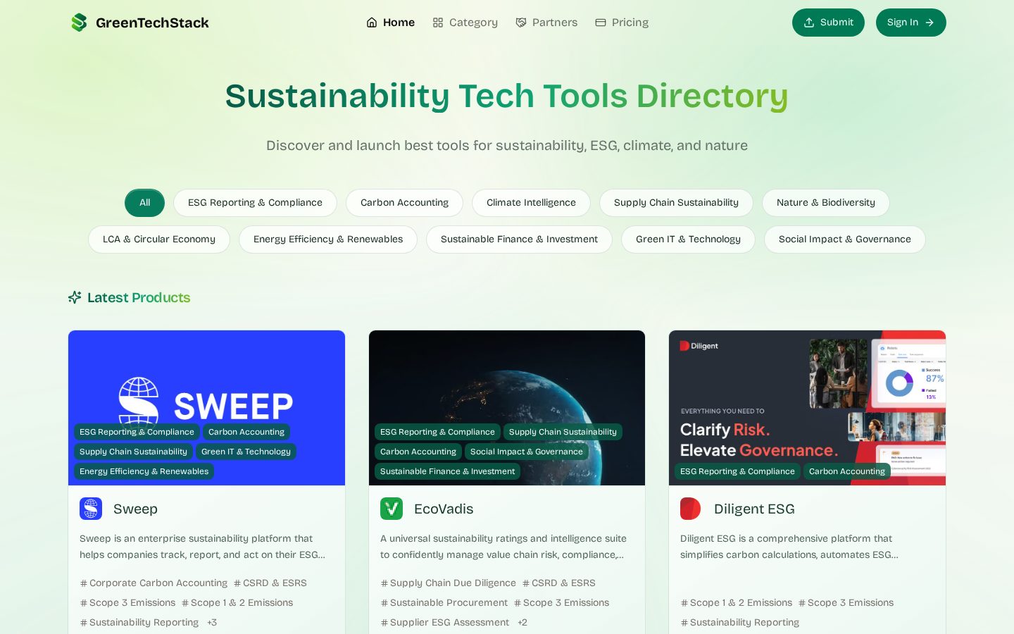1014x634 pixels.
Task: Filter by Social Impact & Governance
Action: click(x=844, y=240)
